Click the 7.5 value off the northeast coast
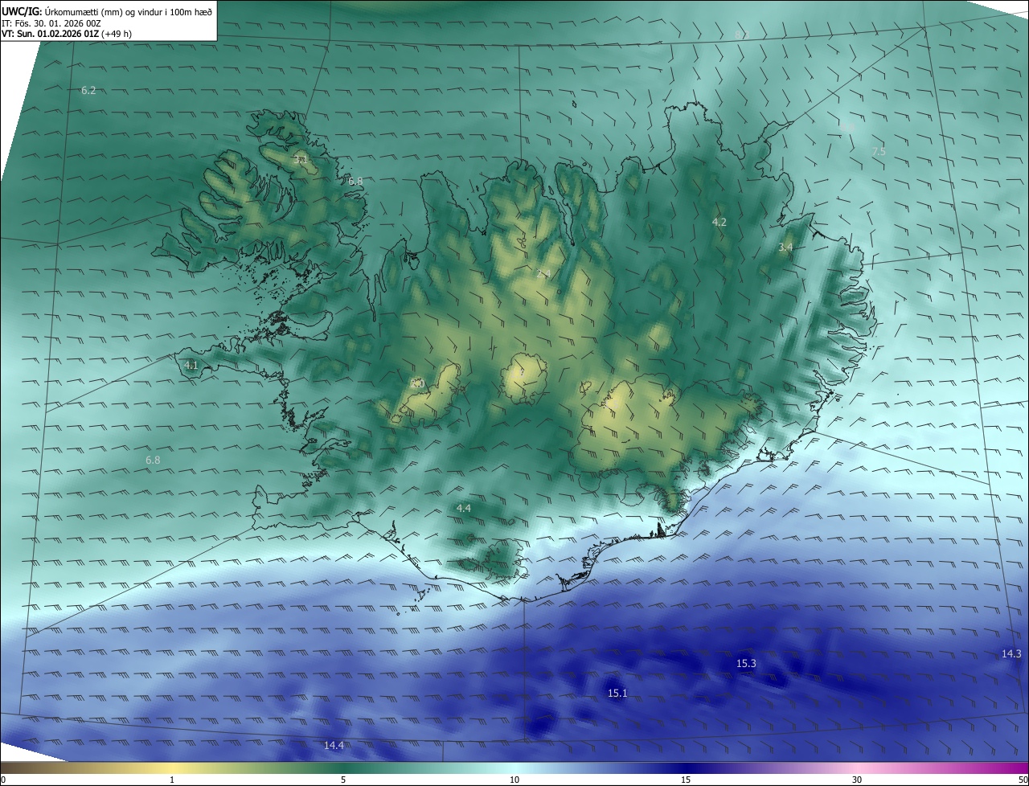Screen dimensions: 1029x786 (x=879, y=151)
